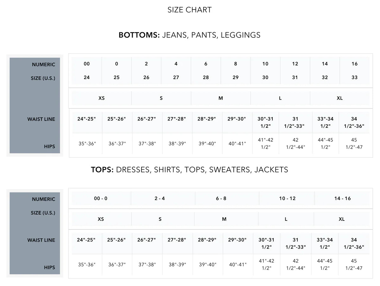380x286 pixels.
Task: Click 24"-25" waist cell in Bottoms table
Action: coord(86,119)
